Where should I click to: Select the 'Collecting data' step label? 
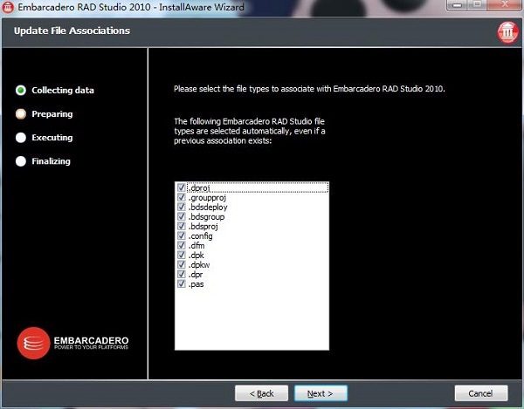[63, 91]
